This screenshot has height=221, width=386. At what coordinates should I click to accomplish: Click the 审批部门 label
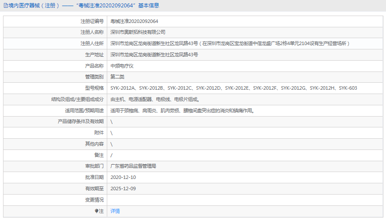[95, 166]
